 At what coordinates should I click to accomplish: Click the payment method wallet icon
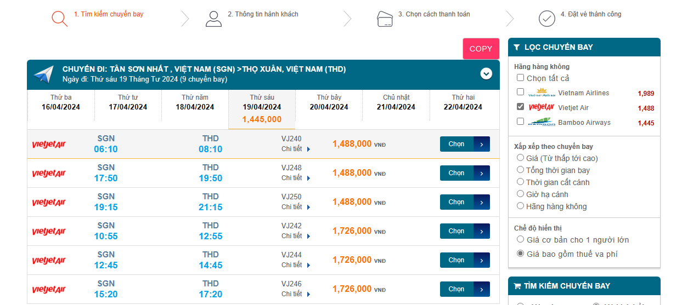pos(385,19)
